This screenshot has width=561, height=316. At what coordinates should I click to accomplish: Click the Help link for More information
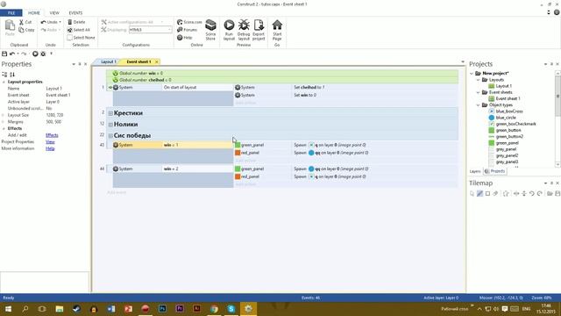(x=50, y=148)
